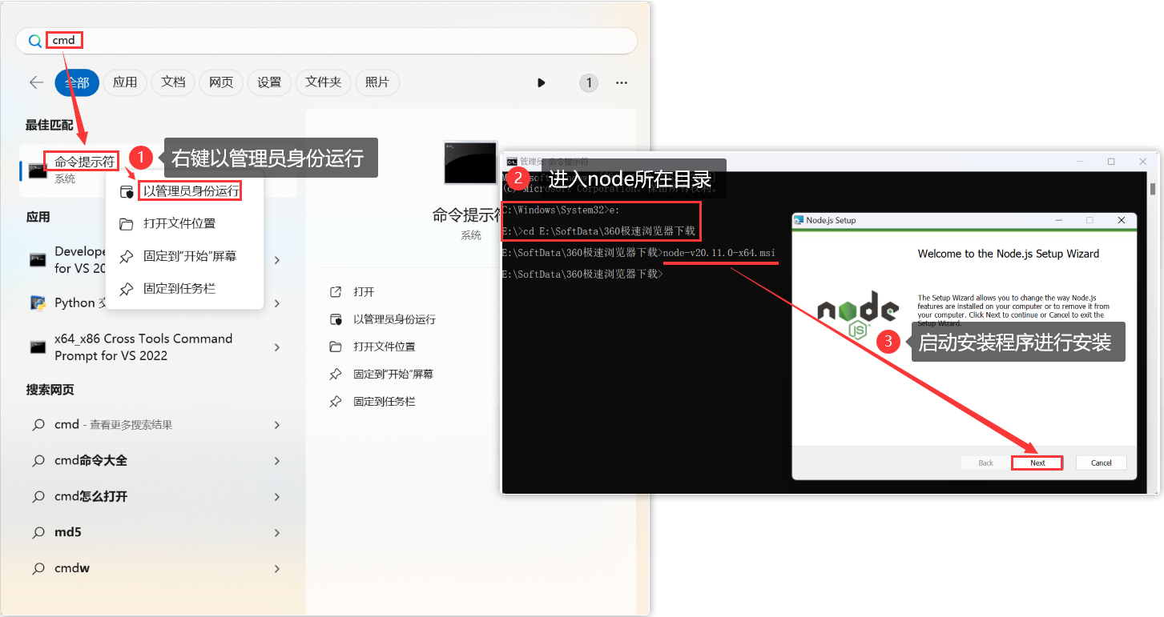Choose 以管理员身份运行 in the context menu
The image size is (1164, 617).
pos(184,191)
